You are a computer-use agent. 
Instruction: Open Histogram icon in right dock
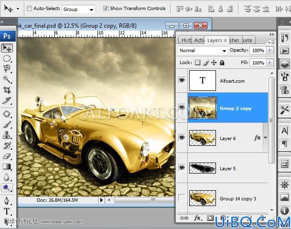284,198
